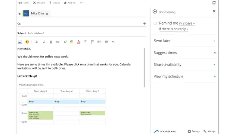
Task: Insert a bulleted list
Action: (85, 42)
